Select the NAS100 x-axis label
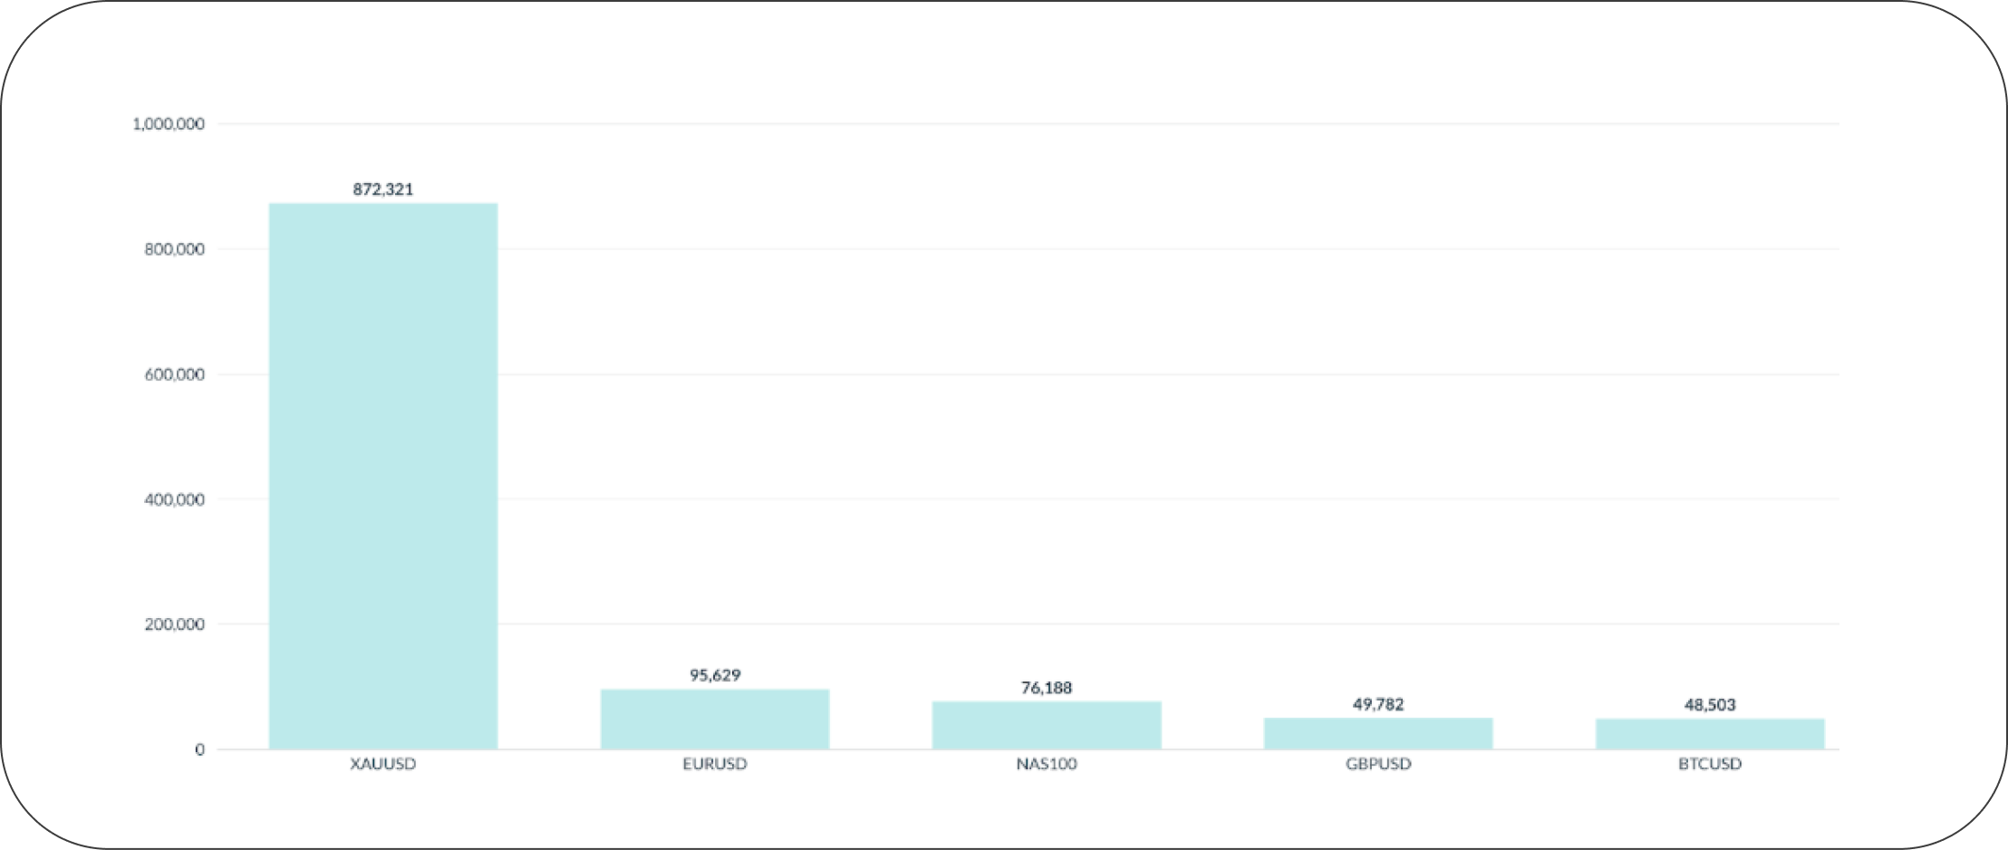Viewport: 2008px width, 850px height. point(1047,764)
